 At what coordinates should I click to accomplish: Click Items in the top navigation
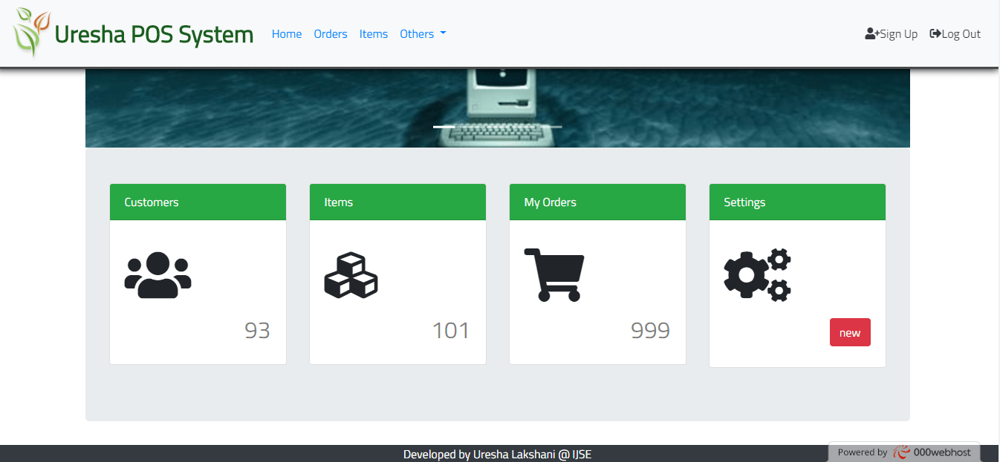tap(373, 33)
